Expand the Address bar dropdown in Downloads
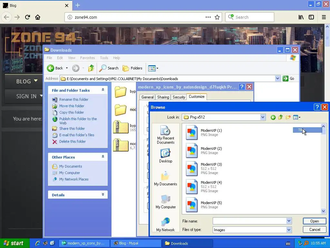Screen dimensions: 330x248 pyautogui.click(x=277, y=78)
